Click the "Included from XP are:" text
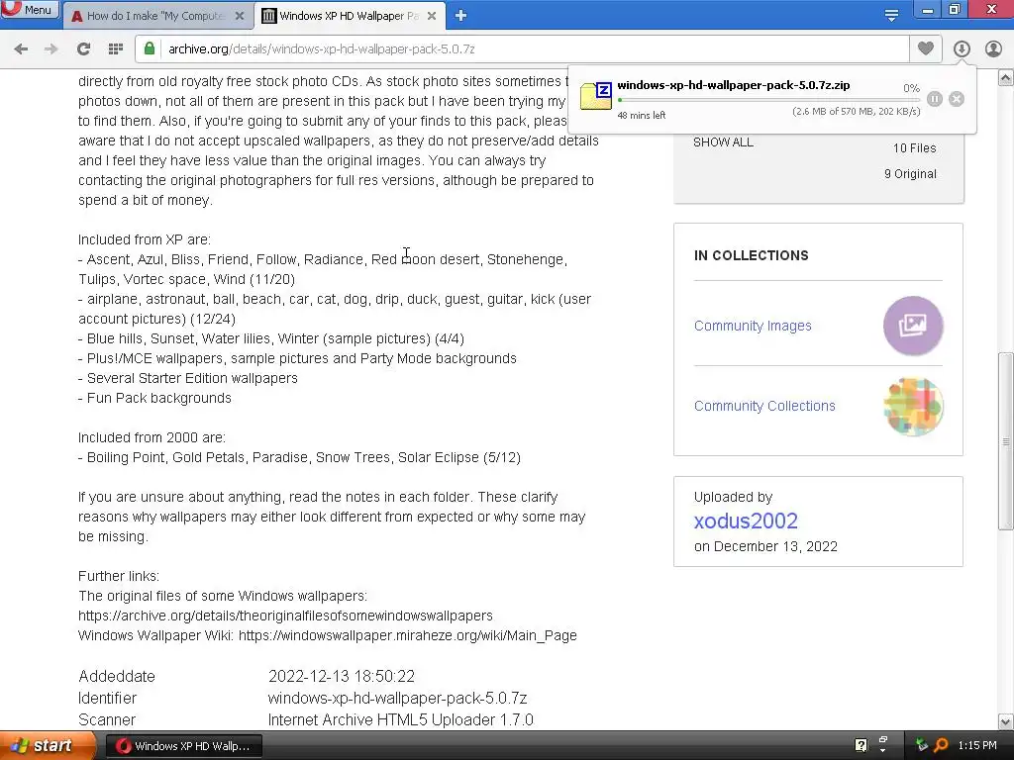Viewport: 1014px width, 760px height. [145, 239]
